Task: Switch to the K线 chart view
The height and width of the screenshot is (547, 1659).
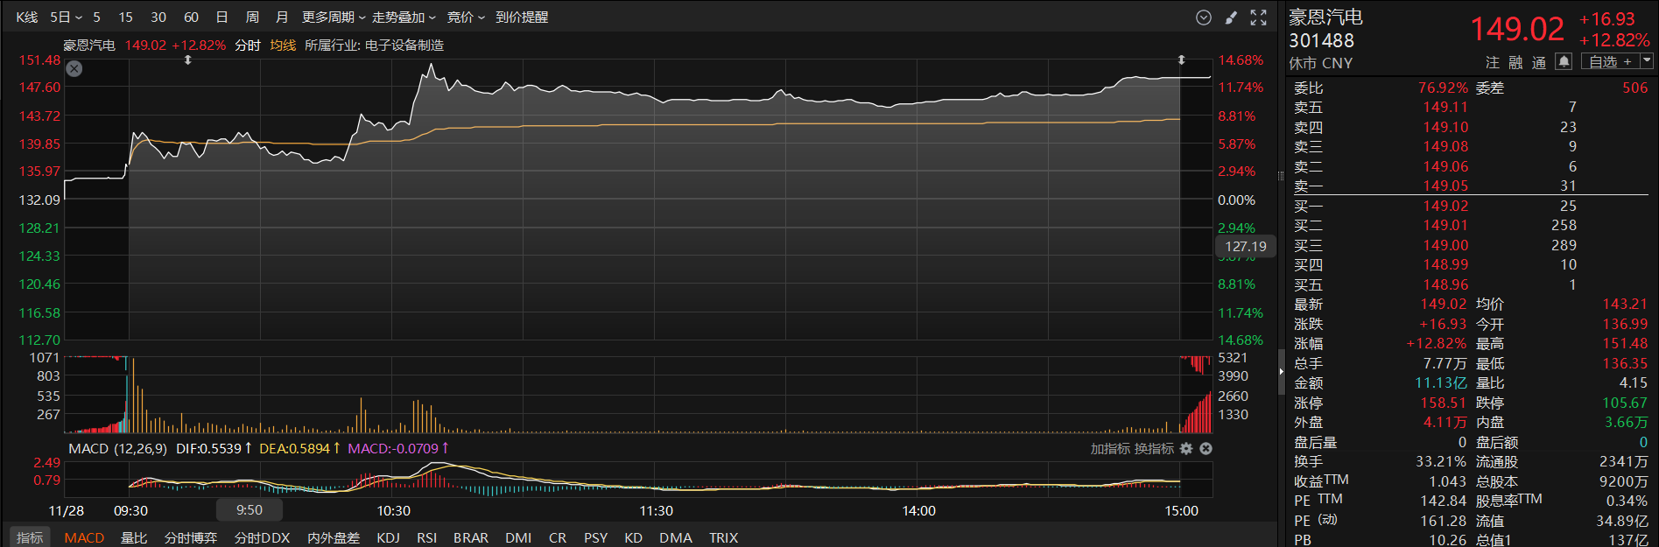Action: pyautogui.click(x=27, y=18)
